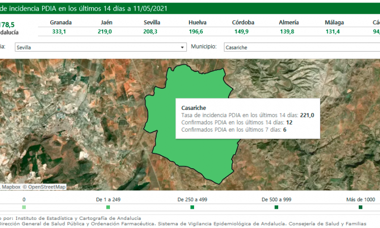The height and width of the screenshot is (228, 380).
Task: Open the Sevilla province dropdown arrow
Action: point(182,47)
